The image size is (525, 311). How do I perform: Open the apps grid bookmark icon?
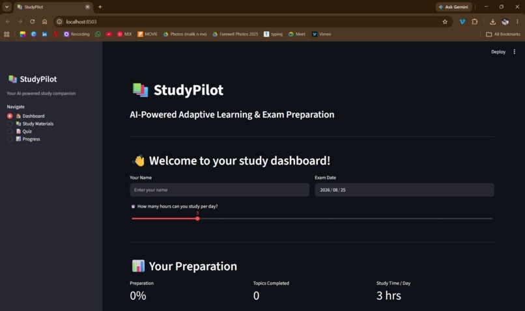pyautogui.click(x=7, y=34)
